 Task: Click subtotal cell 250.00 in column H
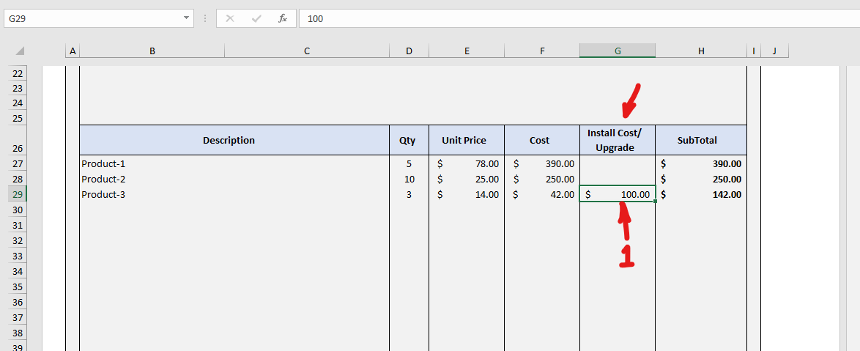701,179
